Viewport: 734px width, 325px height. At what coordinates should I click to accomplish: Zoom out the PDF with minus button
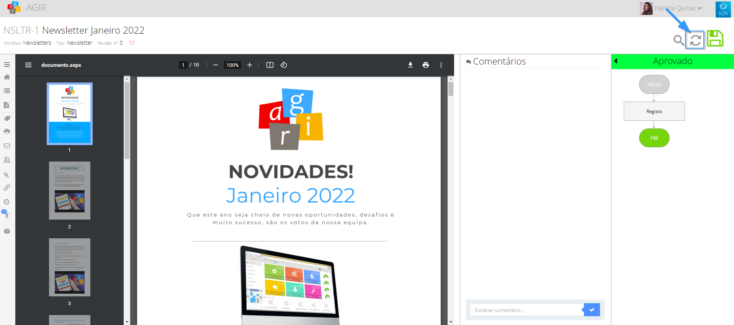point(216,65)
